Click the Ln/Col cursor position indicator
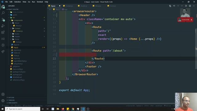The width and height of the screenshot is (197, 111). (x=130, y=106)
